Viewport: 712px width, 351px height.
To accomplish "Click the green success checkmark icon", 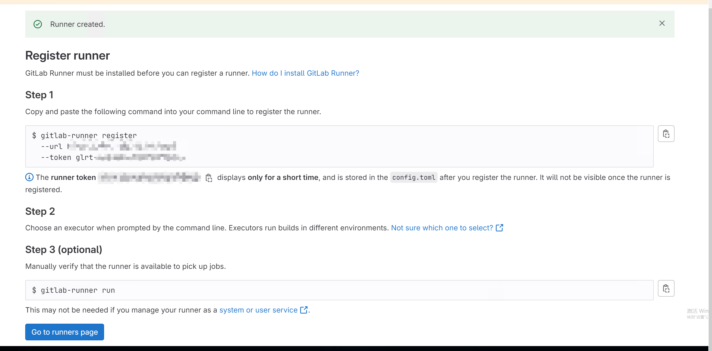I will coord(37,24).
